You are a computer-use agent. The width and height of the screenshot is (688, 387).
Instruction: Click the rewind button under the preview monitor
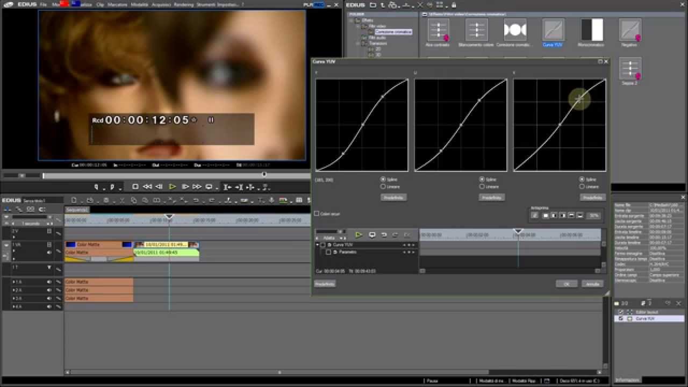coord(147,187)
